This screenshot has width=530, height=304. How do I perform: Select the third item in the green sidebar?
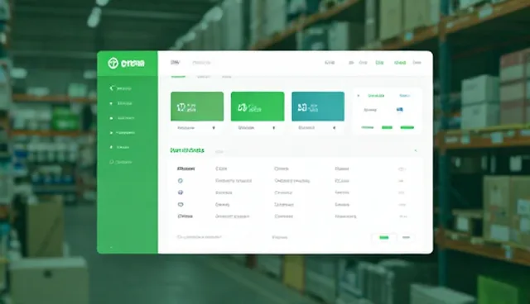click(122, 118)
